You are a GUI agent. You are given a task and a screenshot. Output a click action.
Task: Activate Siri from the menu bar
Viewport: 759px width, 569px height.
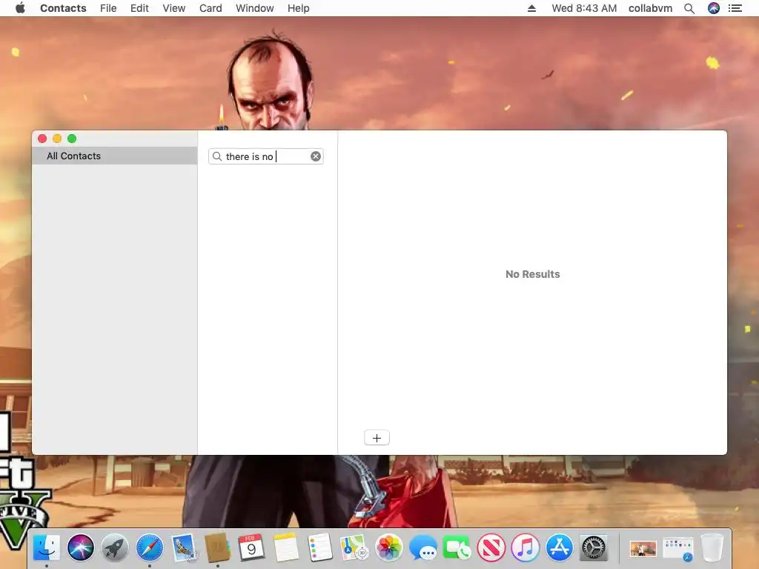(x=714, y=8)
